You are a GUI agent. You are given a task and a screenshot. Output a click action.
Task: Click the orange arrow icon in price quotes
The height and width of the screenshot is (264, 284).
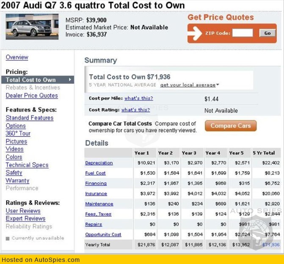click(x=195, y=33)
